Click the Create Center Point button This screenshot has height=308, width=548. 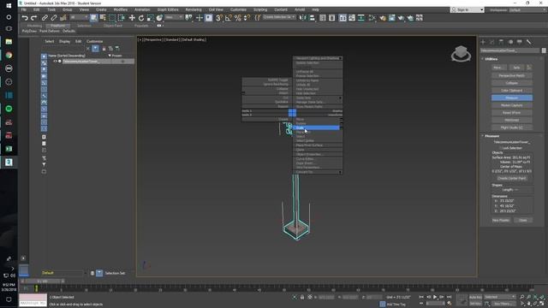click(512, 178)
